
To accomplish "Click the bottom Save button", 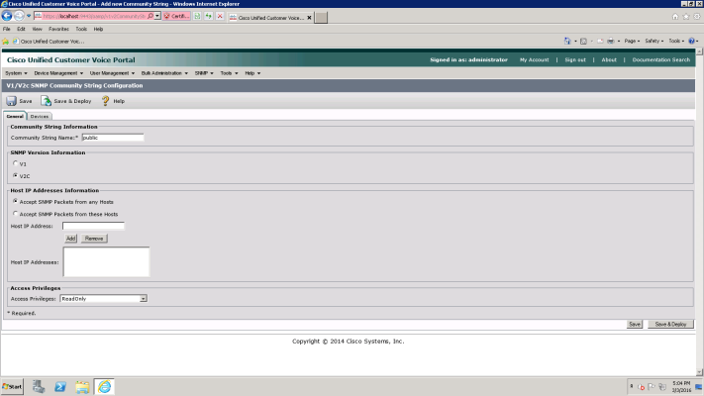I will point(635,324).
